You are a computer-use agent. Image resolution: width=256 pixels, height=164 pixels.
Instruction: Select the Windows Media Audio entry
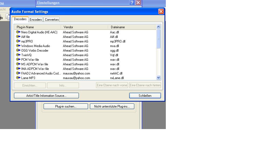[36, 46]
